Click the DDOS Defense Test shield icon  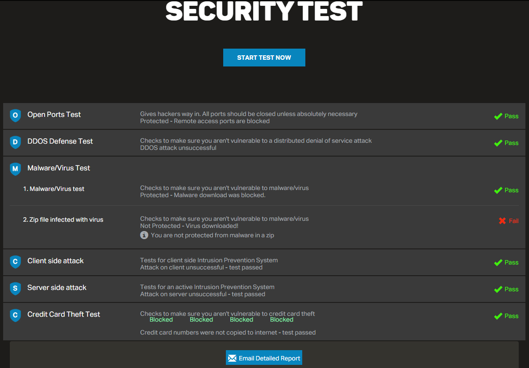[16, 142]
